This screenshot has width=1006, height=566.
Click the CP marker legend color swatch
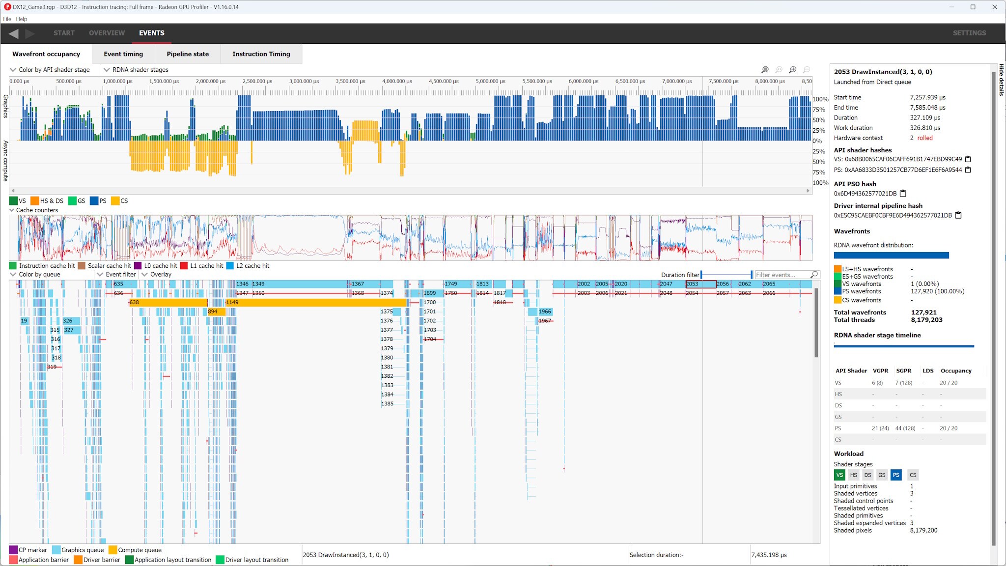coord(13,550)
